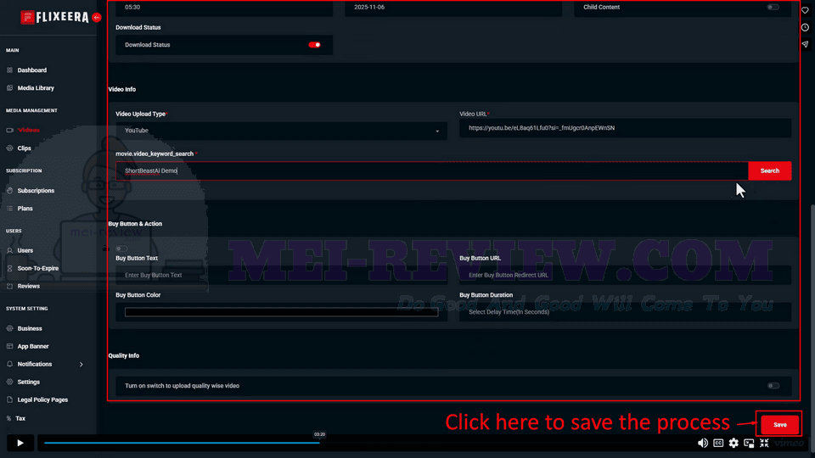Exit fullscreen in video player
Viewport: 815px width, 458px height.
764,443
